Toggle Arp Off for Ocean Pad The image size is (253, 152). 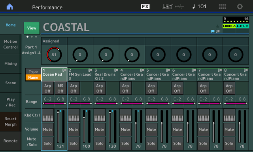[47, 88]
